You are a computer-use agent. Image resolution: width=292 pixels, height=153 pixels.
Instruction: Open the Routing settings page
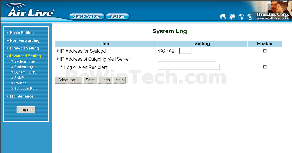point(20,83)
